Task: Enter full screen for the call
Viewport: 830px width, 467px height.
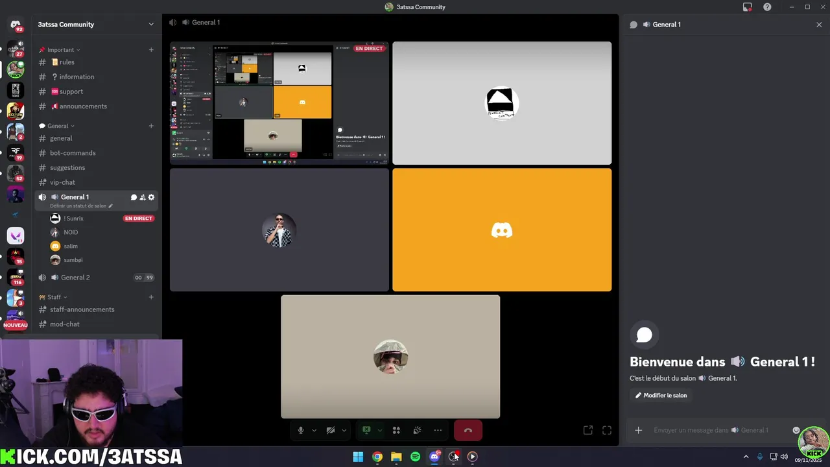Action: click(607, 430)
